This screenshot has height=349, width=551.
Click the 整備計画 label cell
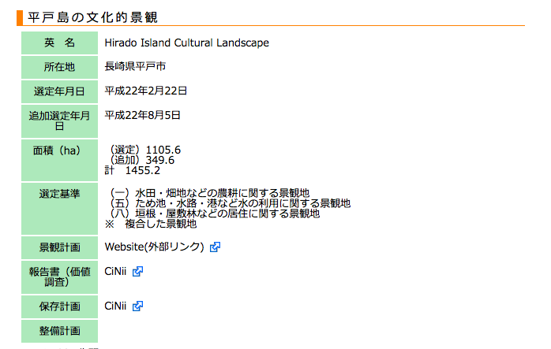pos(59,331)
